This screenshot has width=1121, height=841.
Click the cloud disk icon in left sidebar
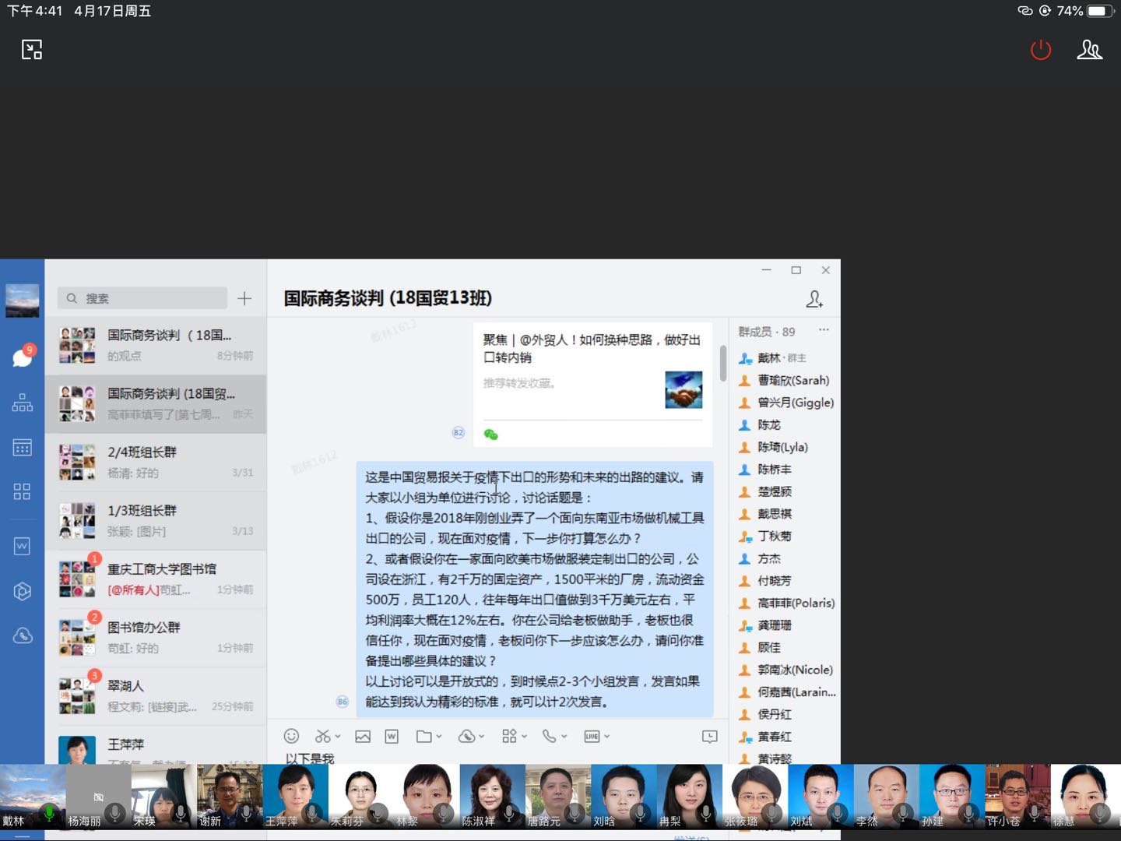coord(23,635)
